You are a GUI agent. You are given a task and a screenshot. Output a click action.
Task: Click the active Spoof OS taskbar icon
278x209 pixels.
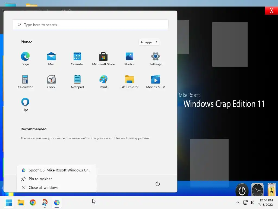point(57,202)
